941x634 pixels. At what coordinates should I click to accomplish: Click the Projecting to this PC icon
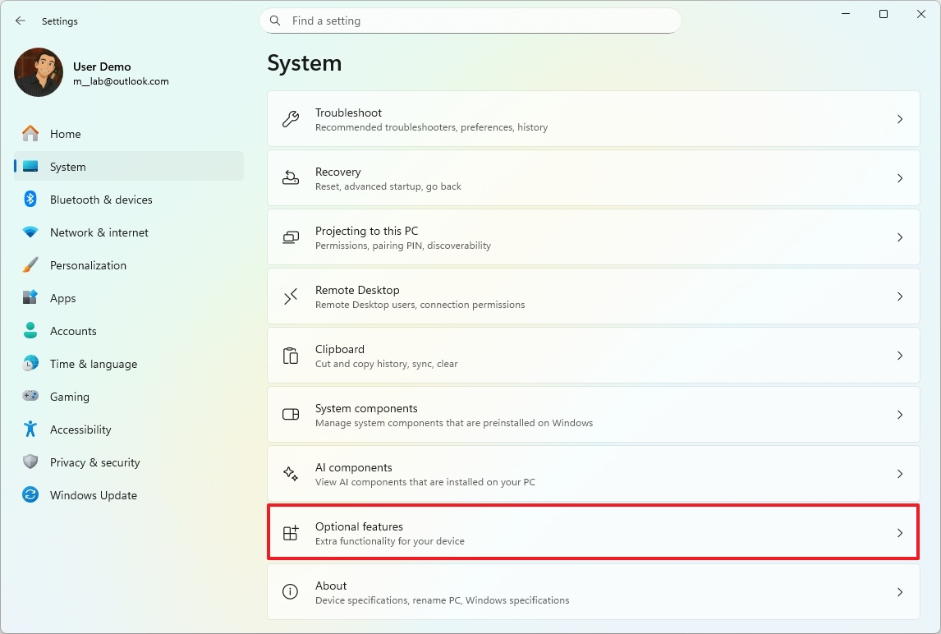[x=291, y=237]
